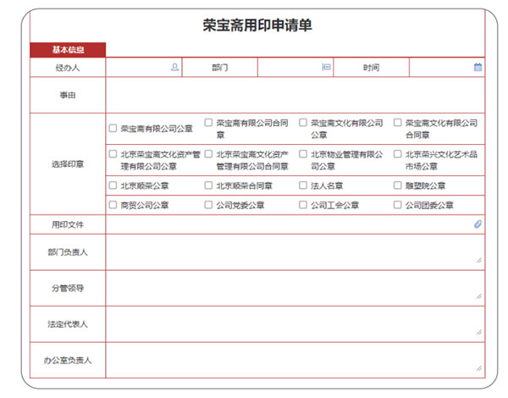Click the 部门负责人 label
This screenshot has height=398, width=508.
(x=68, y=252)
